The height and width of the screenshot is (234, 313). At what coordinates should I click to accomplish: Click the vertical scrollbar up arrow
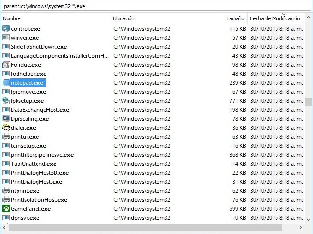point(308,18)
